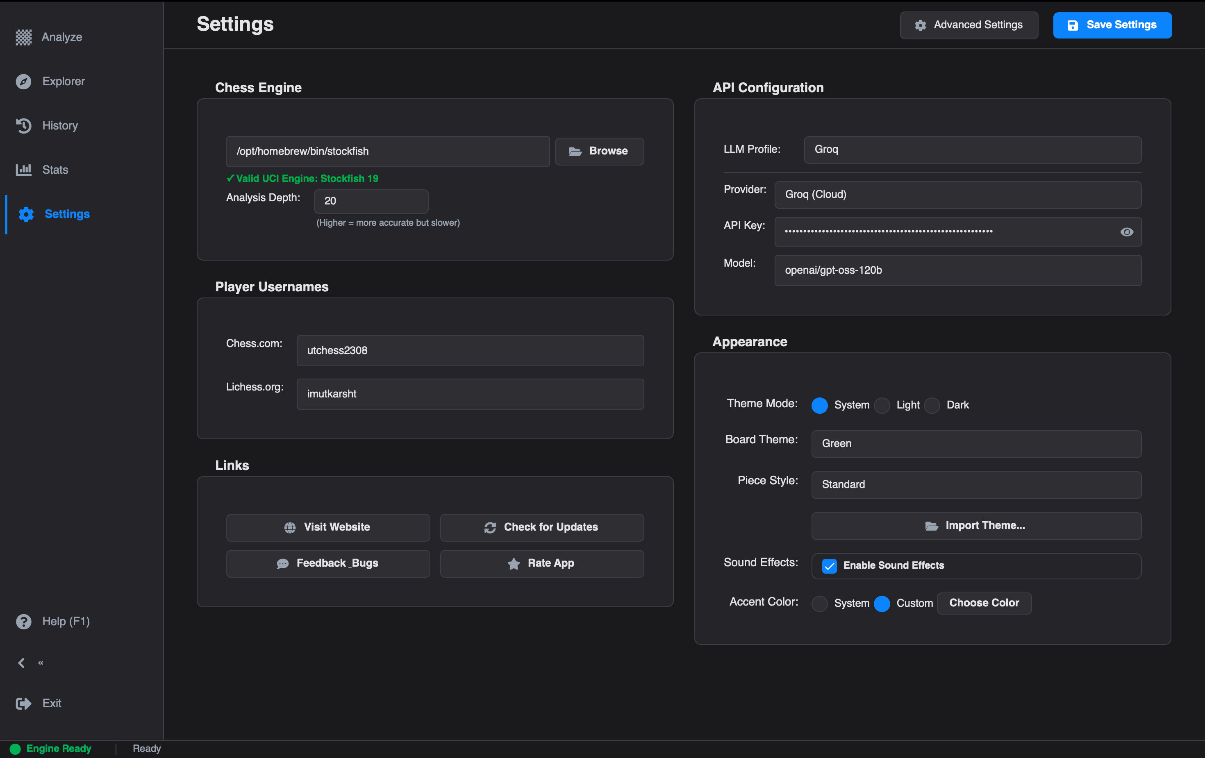Click the Engine Ready status text
Viewport: 1205px width, 758px height.
(x=59, y=749)
